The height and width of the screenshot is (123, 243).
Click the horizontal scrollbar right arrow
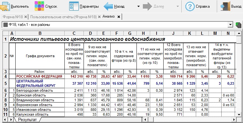234,120
